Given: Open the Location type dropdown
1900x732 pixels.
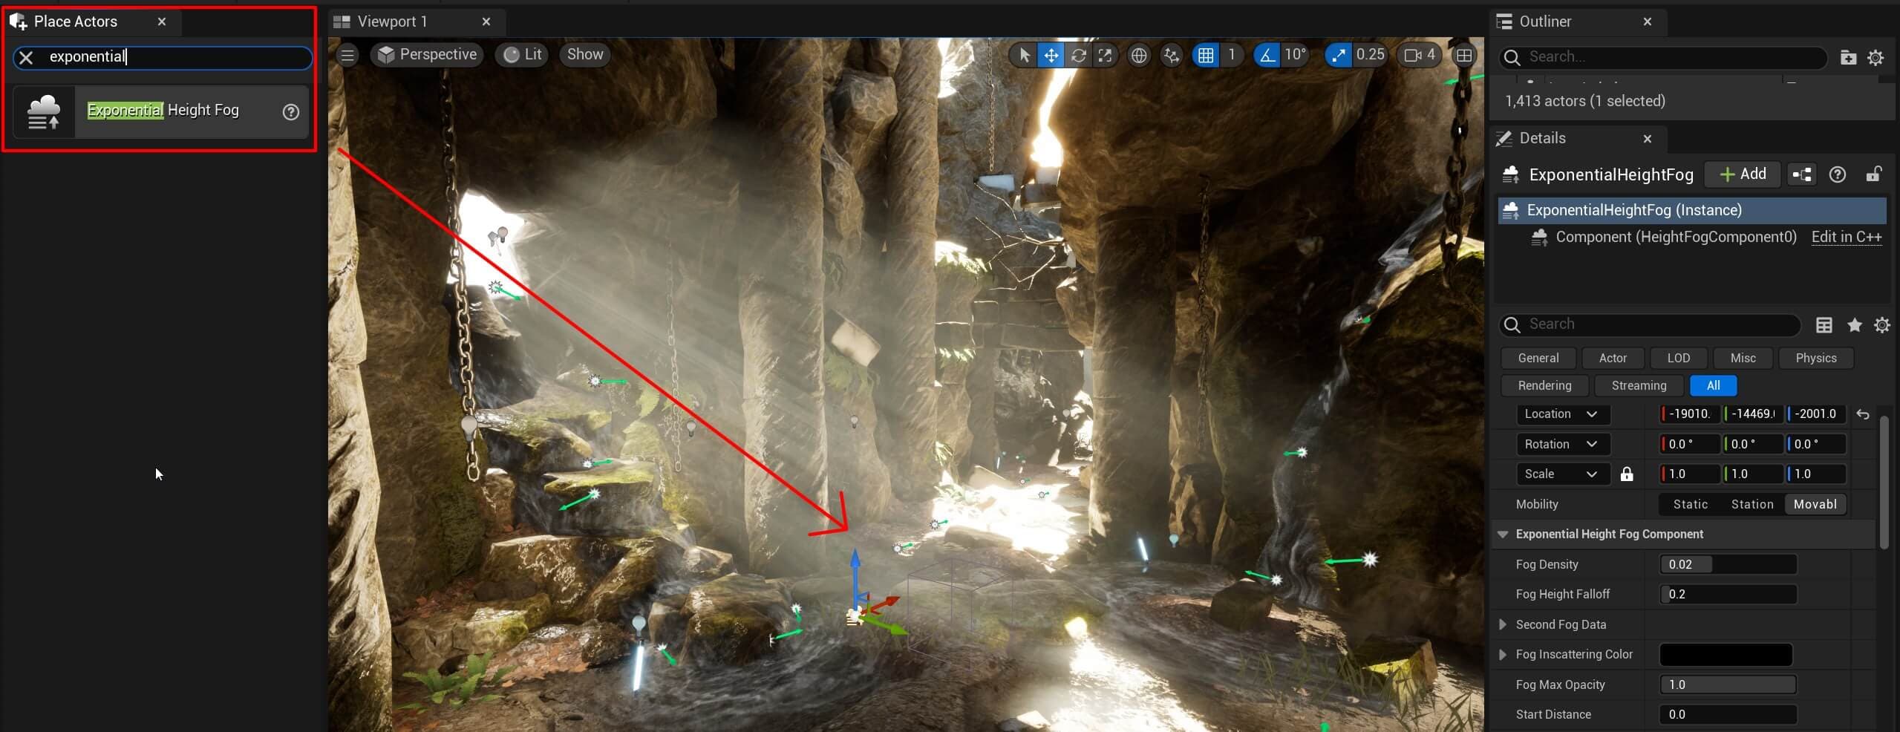Looking at the screenshot, I should [x=1561, y=414].
